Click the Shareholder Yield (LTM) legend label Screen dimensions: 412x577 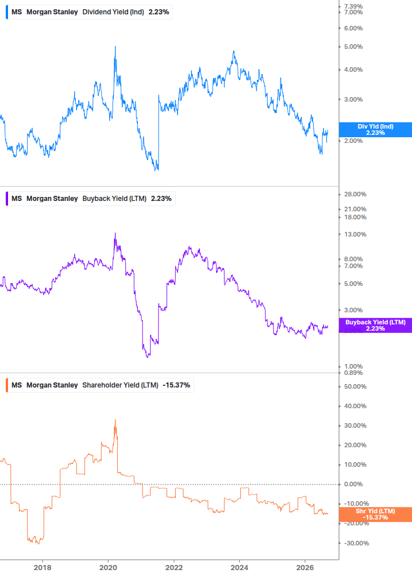pyautogui.click(x=121, y=385)
